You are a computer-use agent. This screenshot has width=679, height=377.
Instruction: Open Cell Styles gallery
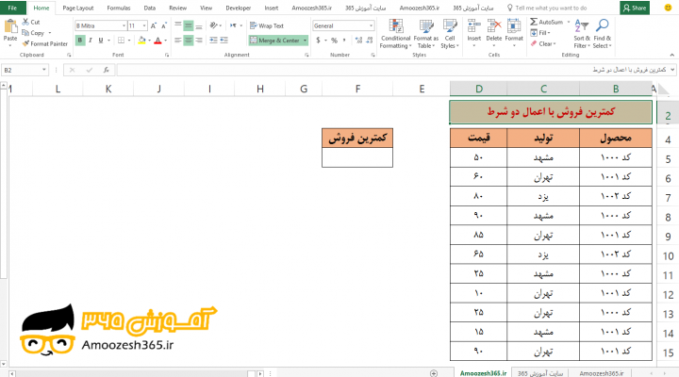pyautogui.click(x=450, y=34)
